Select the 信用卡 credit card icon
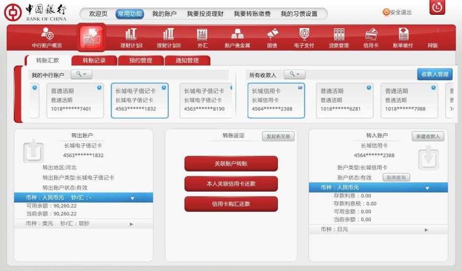 (x=371, y=37)
